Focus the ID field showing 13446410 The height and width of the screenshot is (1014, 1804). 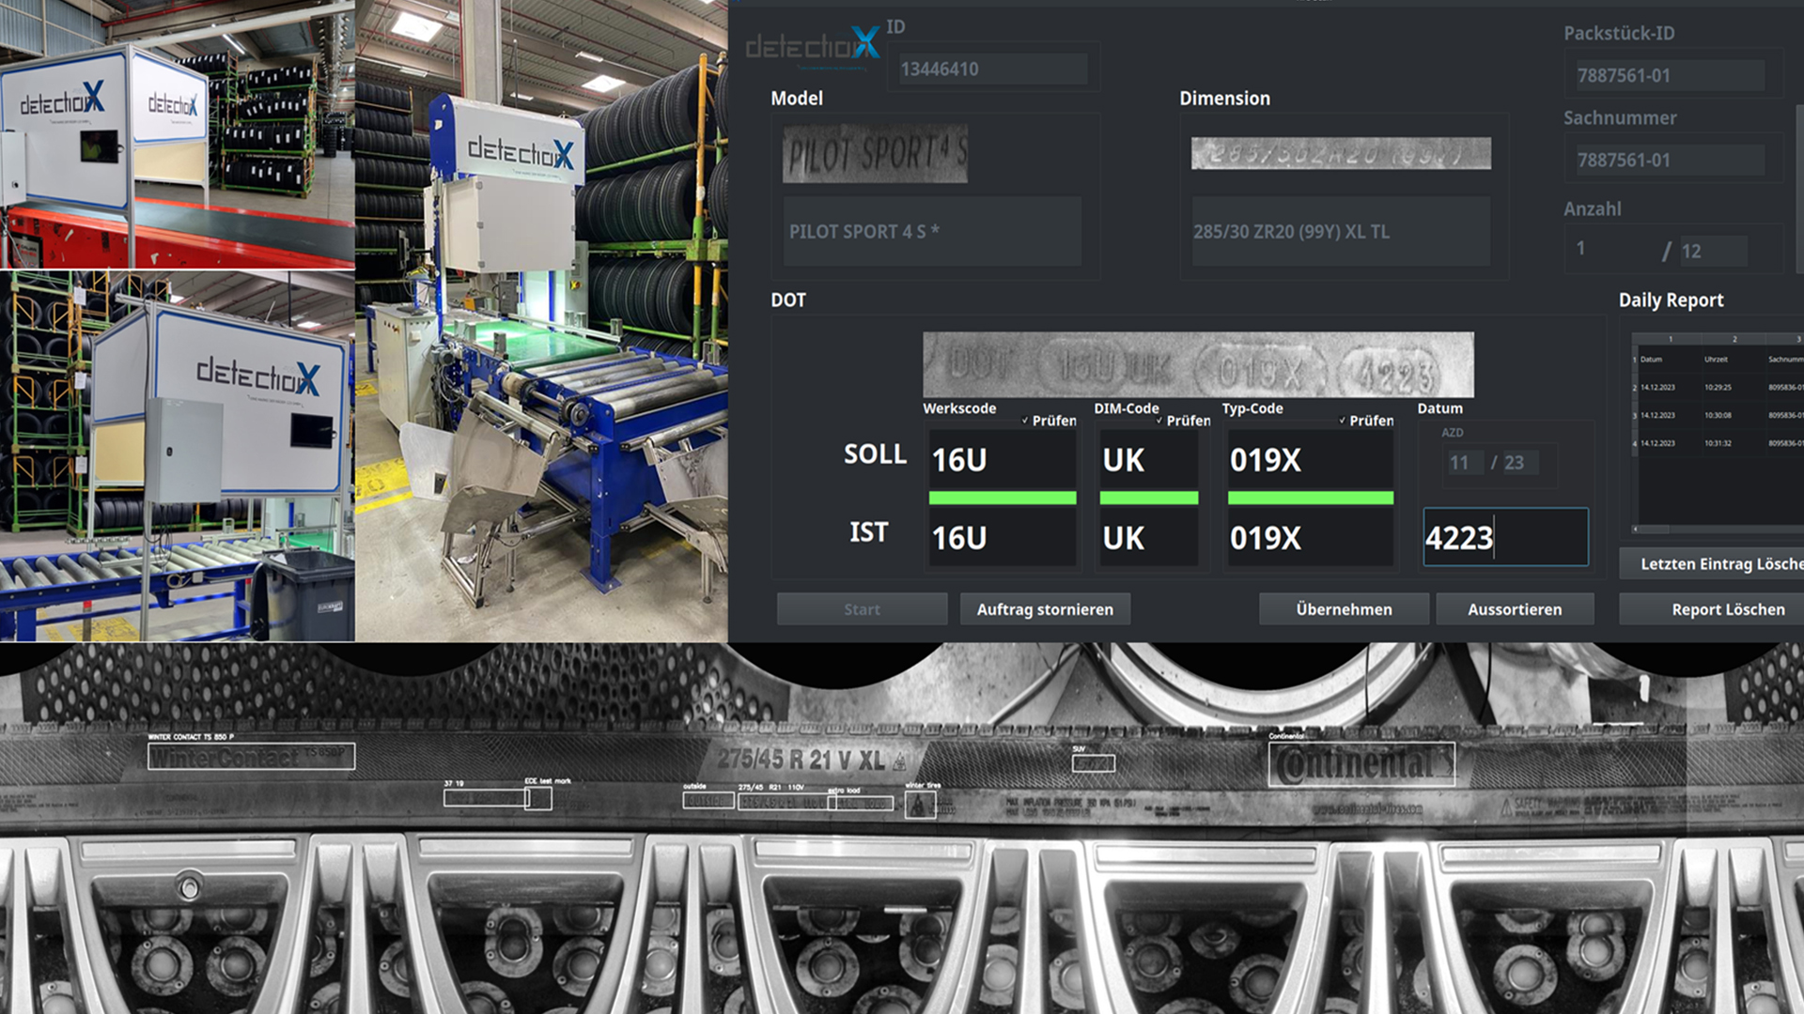tap(993, 69)
